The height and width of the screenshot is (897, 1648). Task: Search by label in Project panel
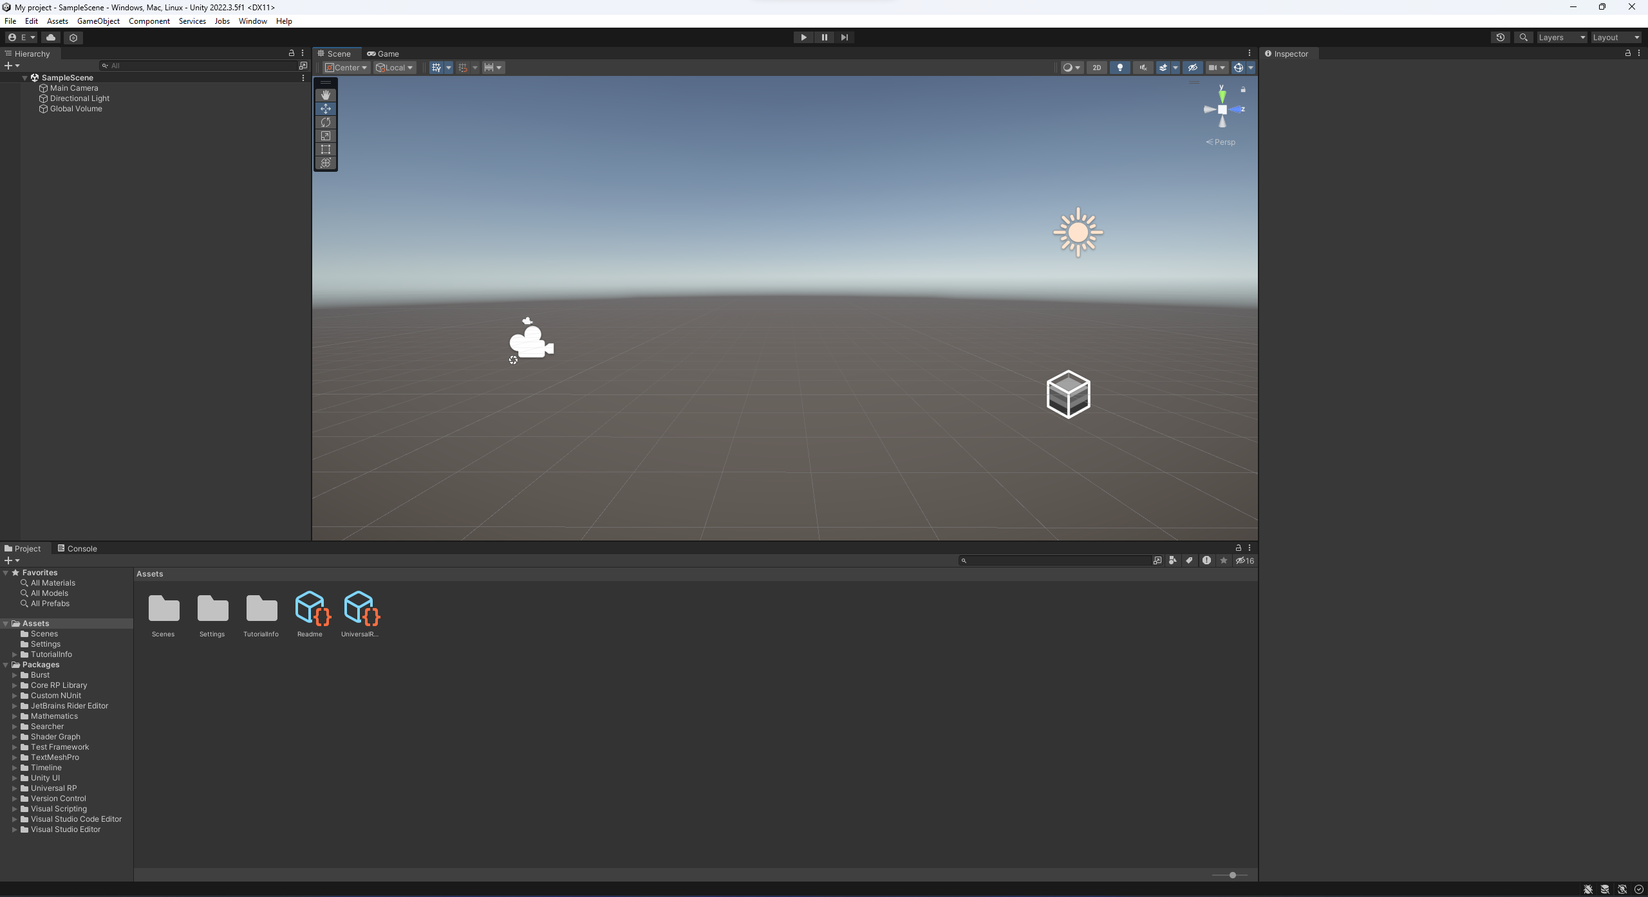tap(1190, 560)
